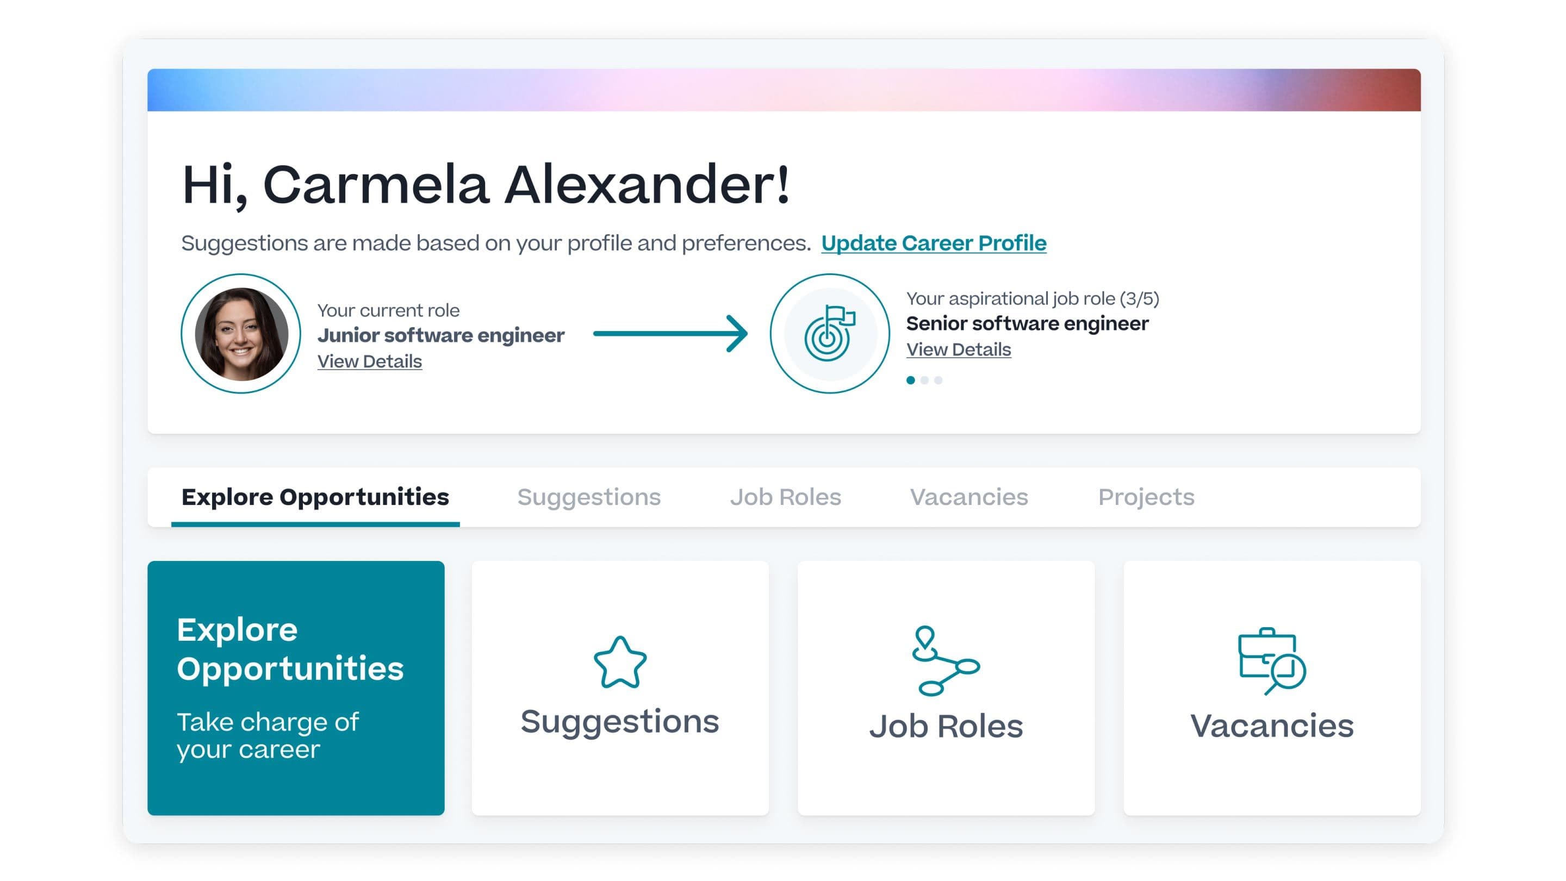Screen dimensions: 1566x881
Task: Click the Job Roles path icon
Action: [946, 660]
